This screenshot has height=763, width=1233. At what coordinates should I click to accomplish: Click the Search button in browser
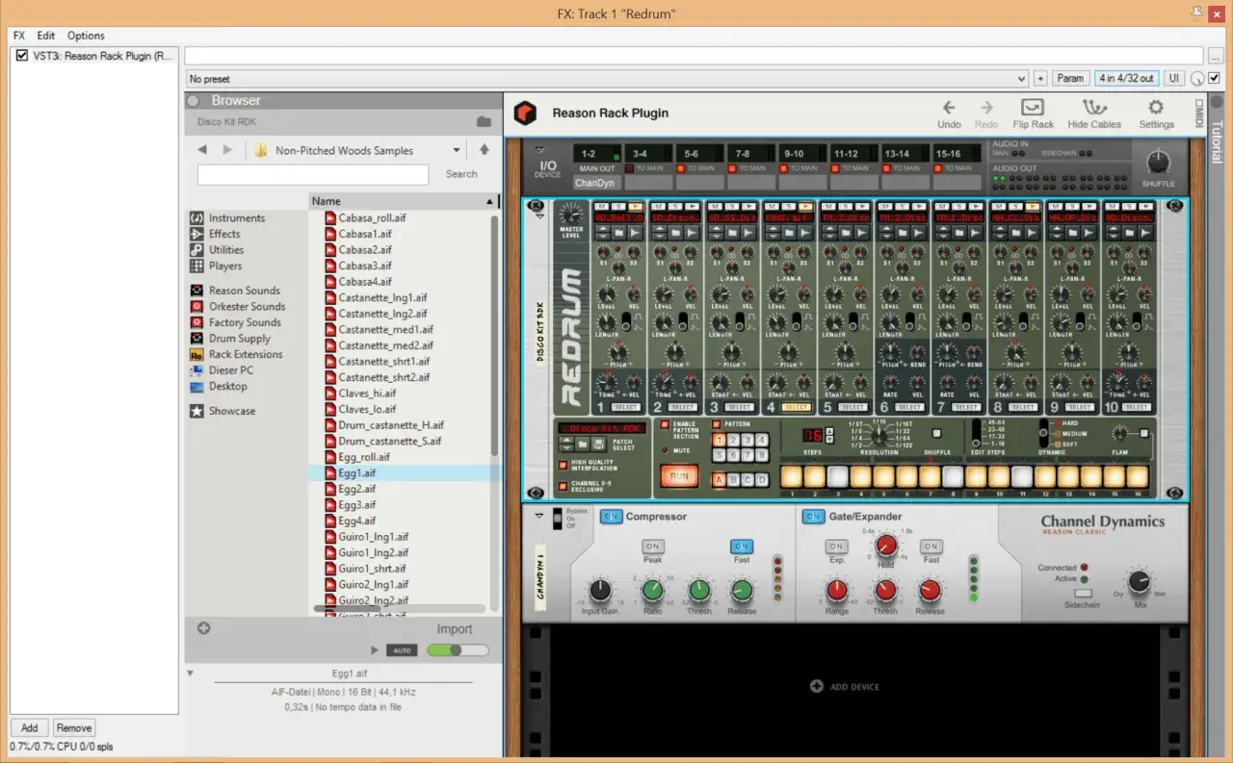461,174
